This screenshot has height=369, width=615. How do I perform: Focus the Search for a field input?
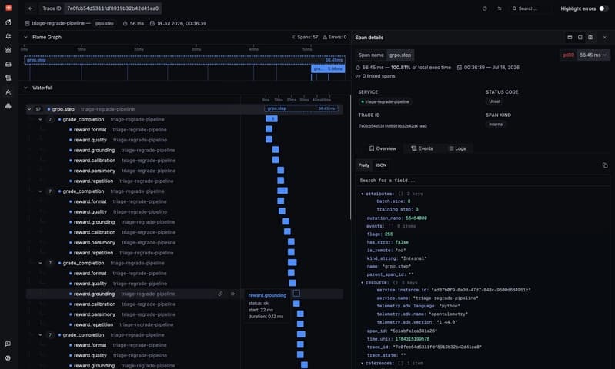pyautogui.click(x=482, y=181)
